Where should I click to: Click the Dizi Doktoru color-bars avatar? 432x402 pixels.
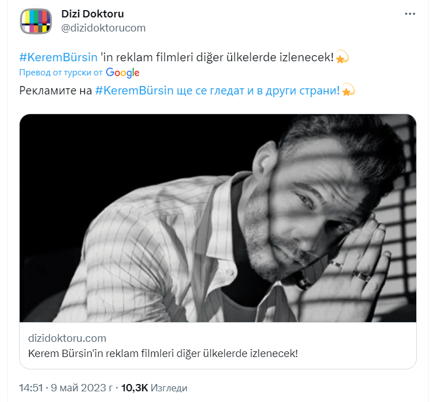[x=36, y=21]
